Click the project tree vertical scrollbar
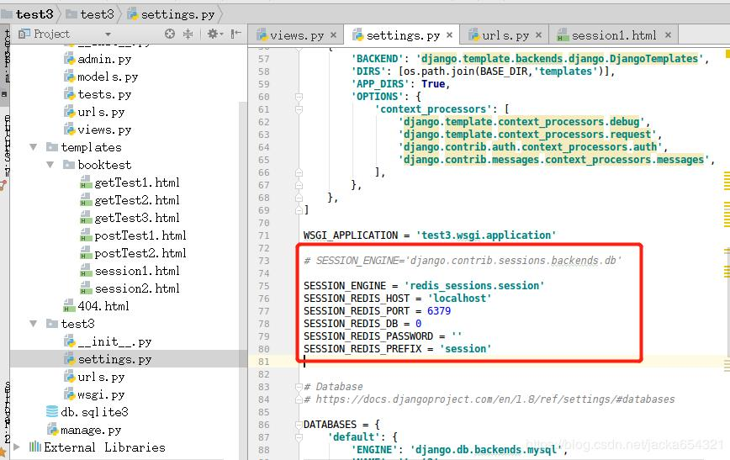This screenshot has width=730, height=460. [242, 279]
